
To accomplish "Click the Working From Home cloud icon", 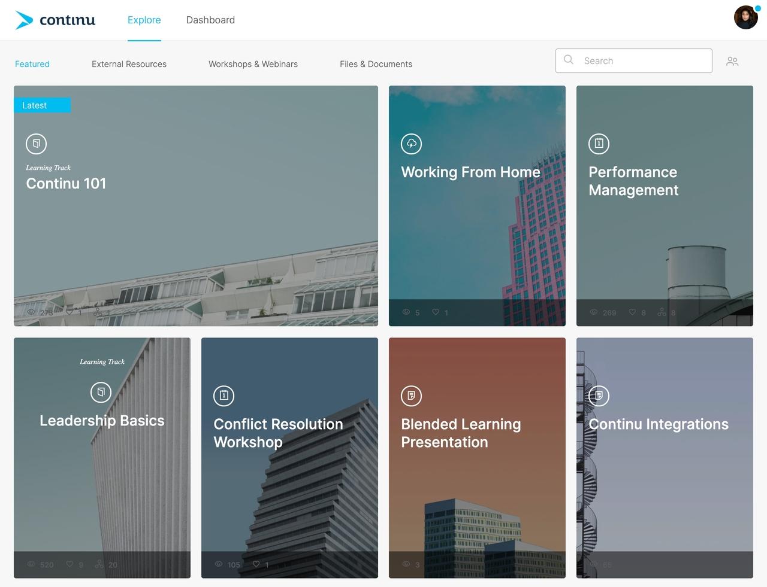I will coord(412,144).
